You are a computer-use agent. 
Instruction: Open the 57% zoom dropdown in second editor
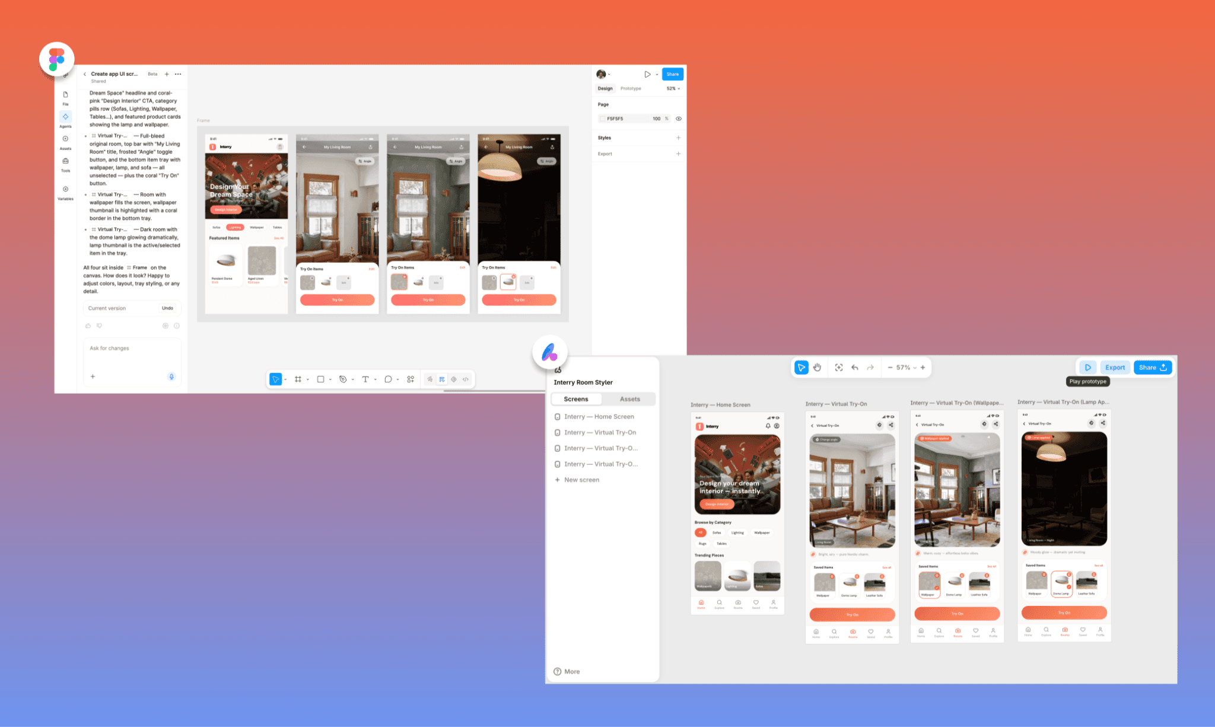pos(906,368)
